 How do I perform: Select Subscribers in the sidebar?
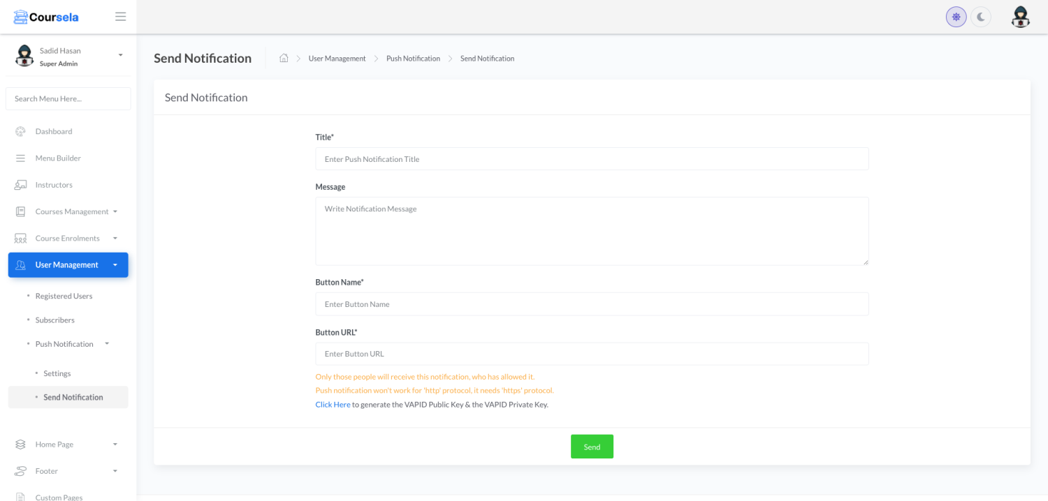pos(54,320)
